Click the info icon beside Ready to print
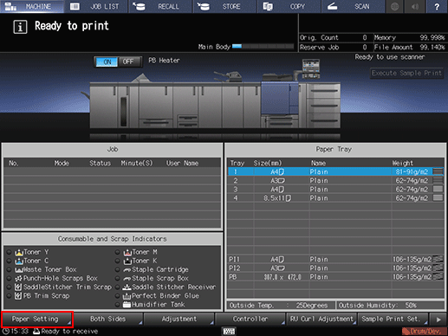448x336 pixels. [x=20, y=27]
